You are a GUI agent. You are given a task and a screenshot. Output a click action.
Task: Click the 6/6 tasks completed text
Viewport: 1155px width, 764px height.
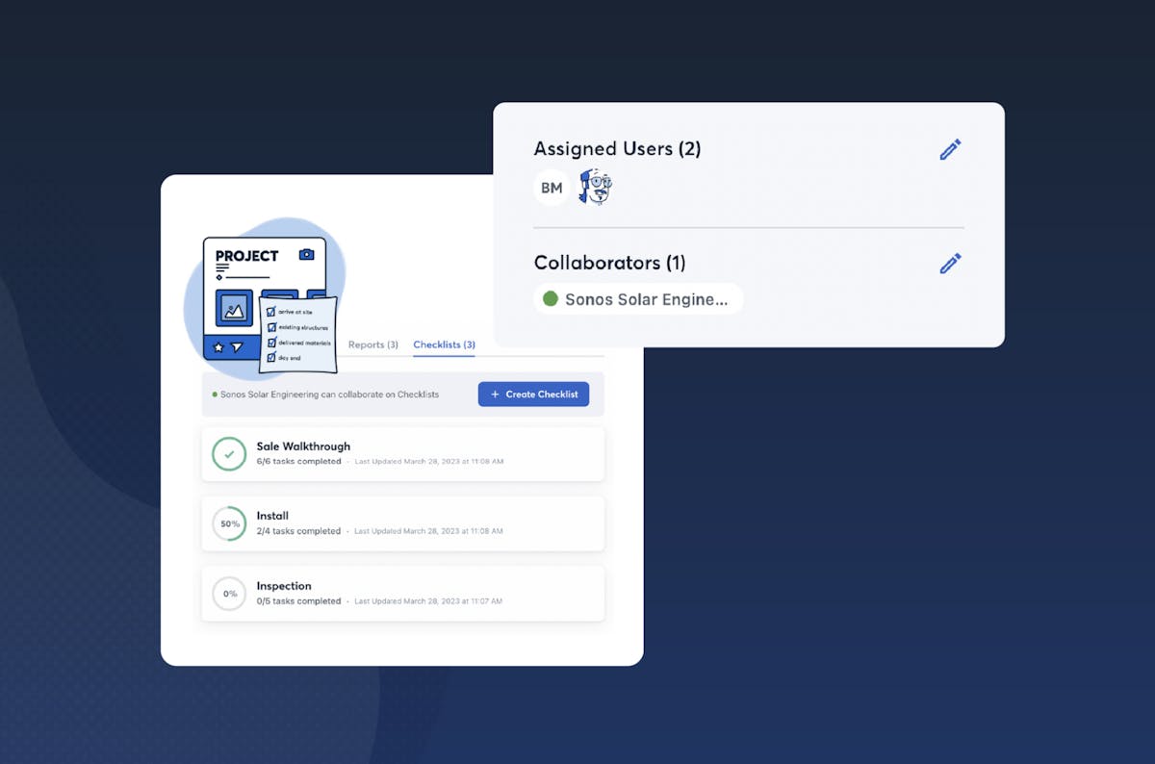[298, 462]
